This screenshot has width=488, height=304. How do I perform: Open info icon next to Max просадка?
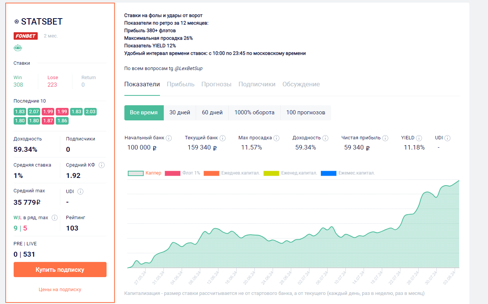coord(276,138)
